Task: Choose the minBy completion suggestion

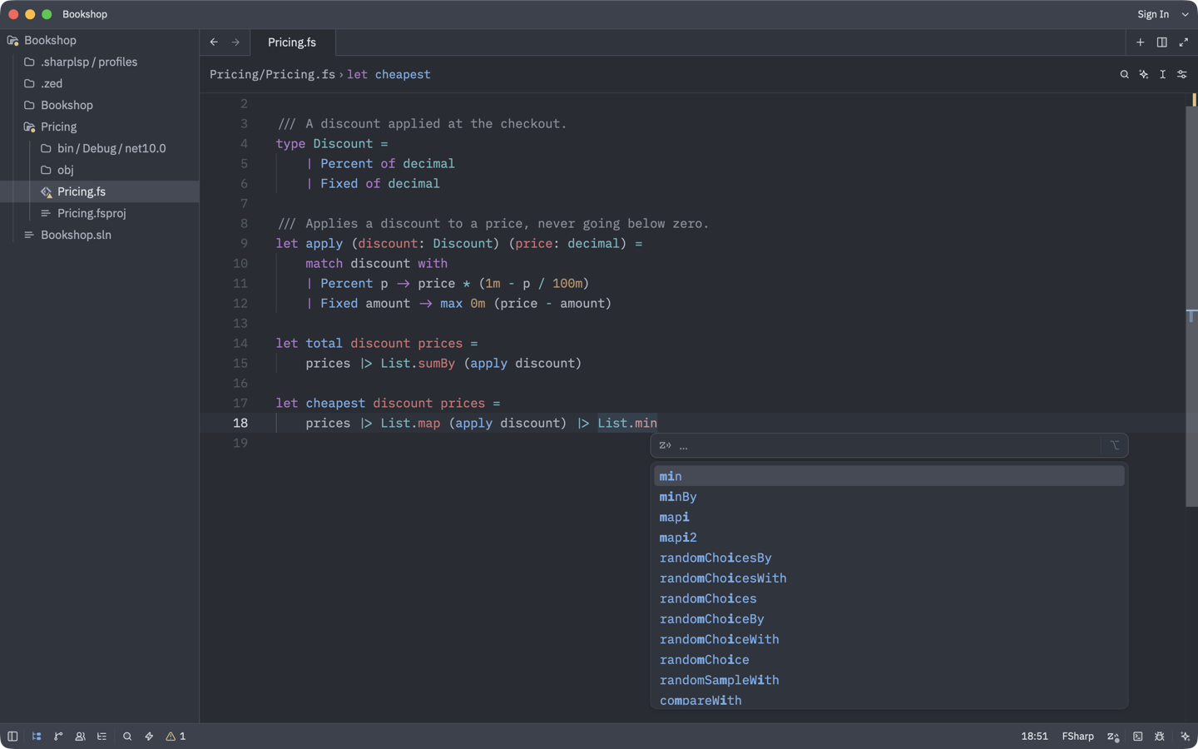Action: [889, 497]
